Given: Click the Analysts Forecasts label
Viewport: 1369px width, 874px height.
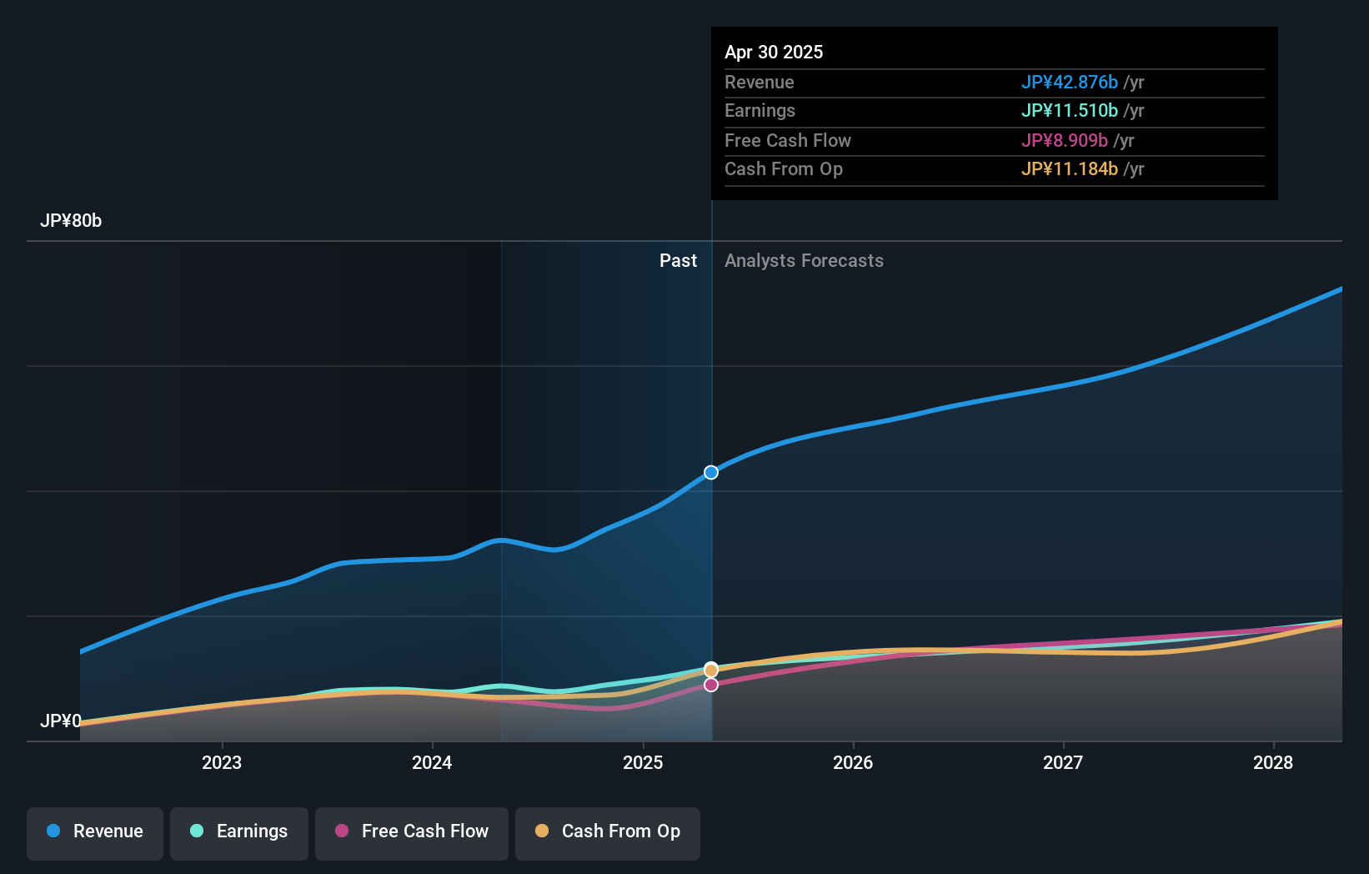Looking at the screenshot, I should click(804, 261).
